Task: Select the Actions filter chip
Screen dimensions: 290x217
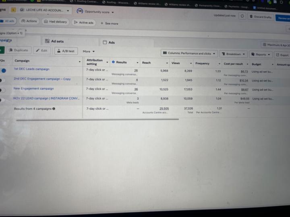Action: click(x=29, y=21)
